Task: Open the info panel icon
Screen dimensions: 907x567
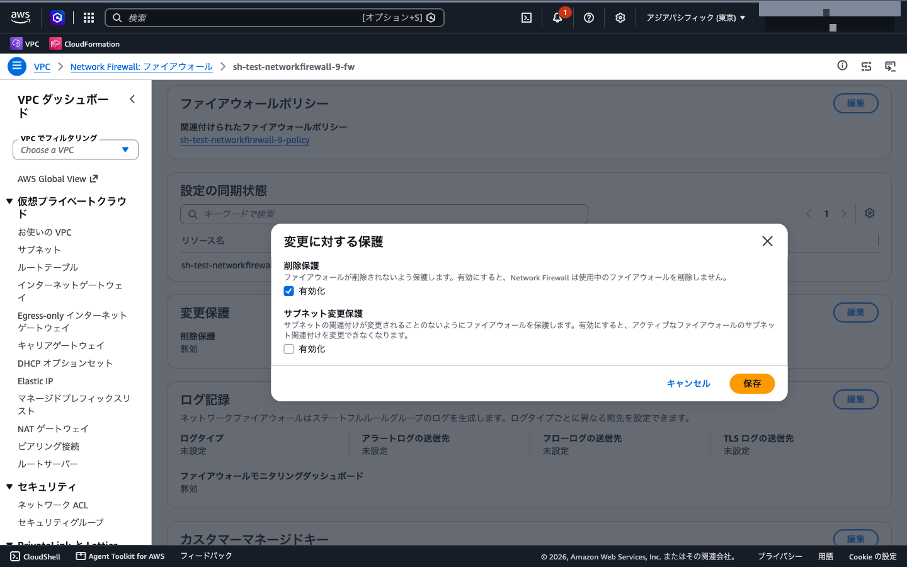Action: click(842, 66)
